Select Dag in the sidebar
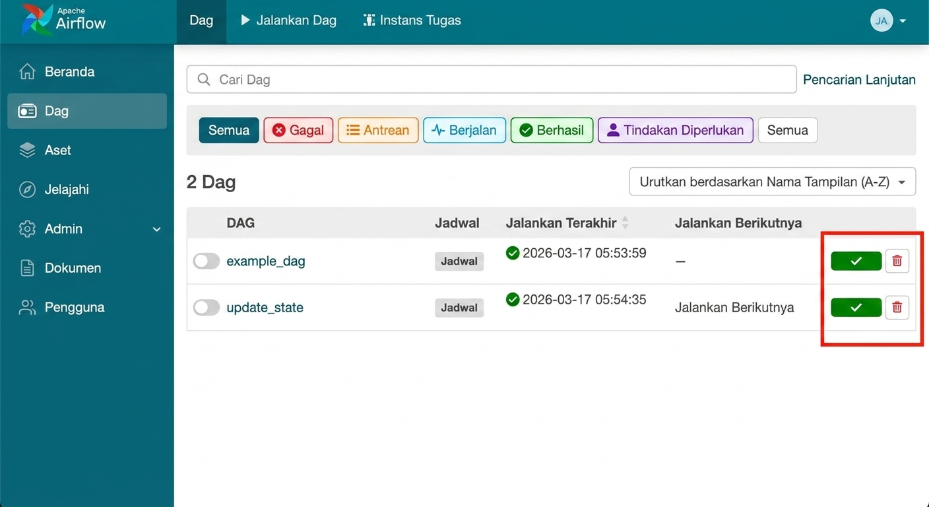The height and width of the screenshot is (507, 929). [x=87, y=111]
